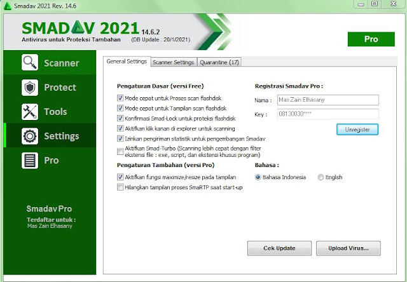
Task: Click the green Pro badge button
Action: (371, 39)
